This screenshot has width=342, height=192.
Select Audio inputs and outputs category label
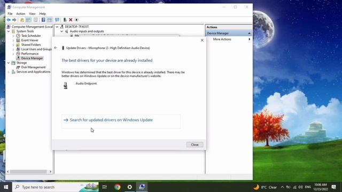[x=87, y=31]
